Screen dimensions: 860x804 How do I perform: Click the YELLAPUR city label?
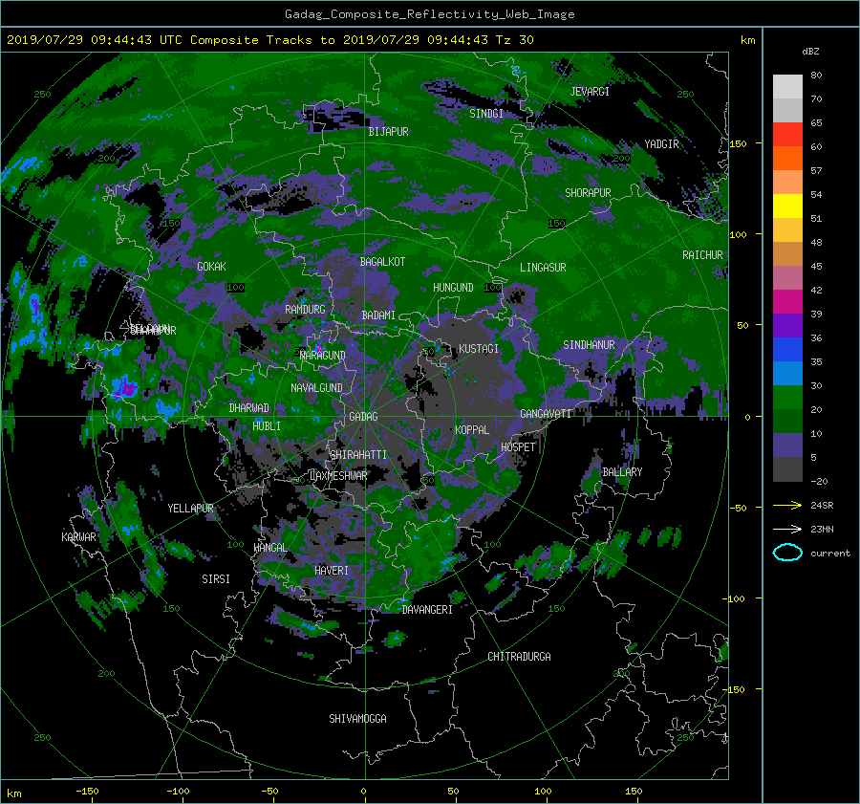(190, 509)
